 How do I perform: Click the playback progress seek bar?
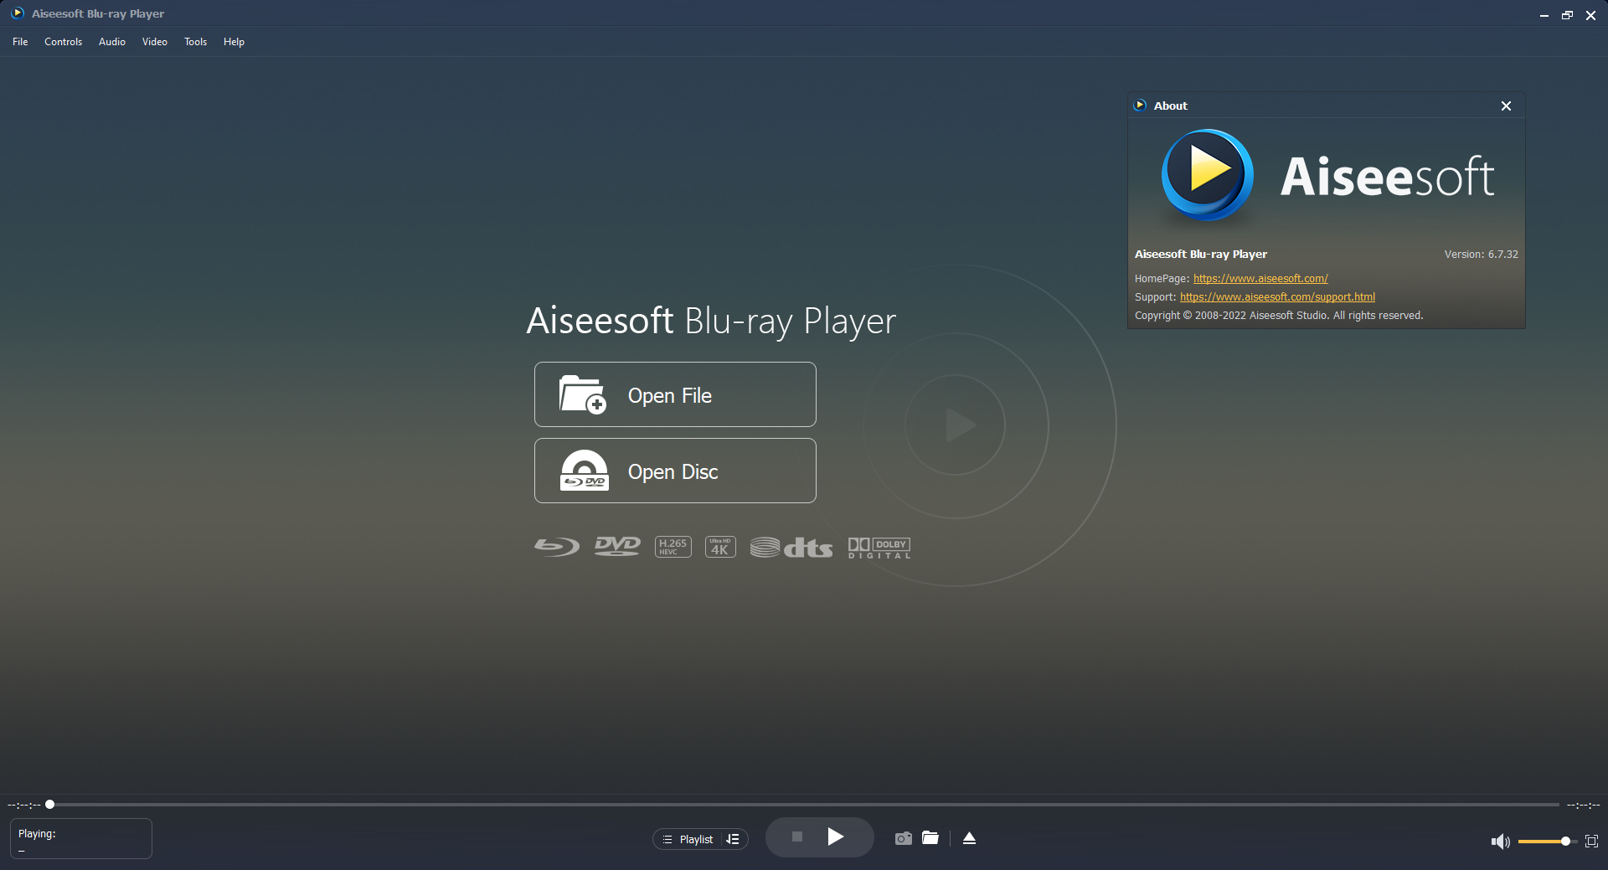pyautogui.click(x=804, y=805)
